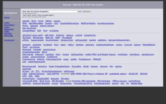Screen dimensions: 166x104
Task: Visit the planet-wissen link
Action: point(47,26)
